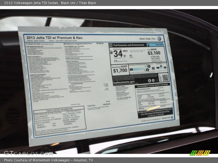This screenshot has height=163, width=218.
Task: Click the You save $3,100 figure
Action: coord(153,53)
